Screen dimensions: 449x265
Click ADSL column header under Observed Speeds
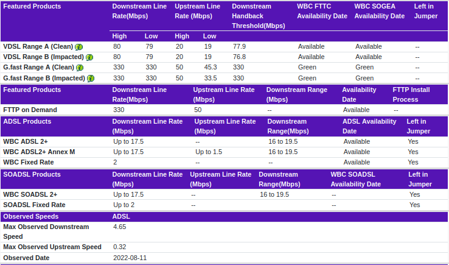pyautogui.click(x=121, y=216)
